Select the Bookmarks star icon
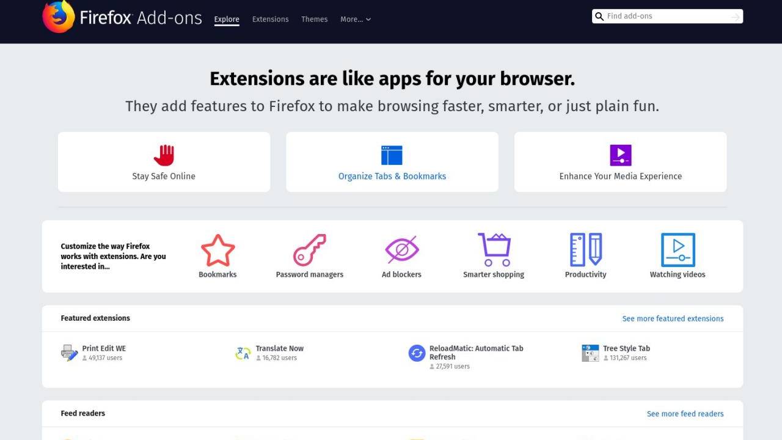Image resolution: width=782 pixels, height=440 pixels. 218,250
